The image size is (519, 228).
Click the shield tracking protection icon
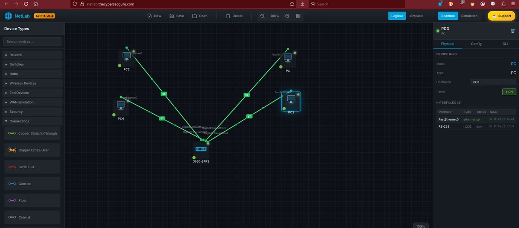[x=74, y=4]
